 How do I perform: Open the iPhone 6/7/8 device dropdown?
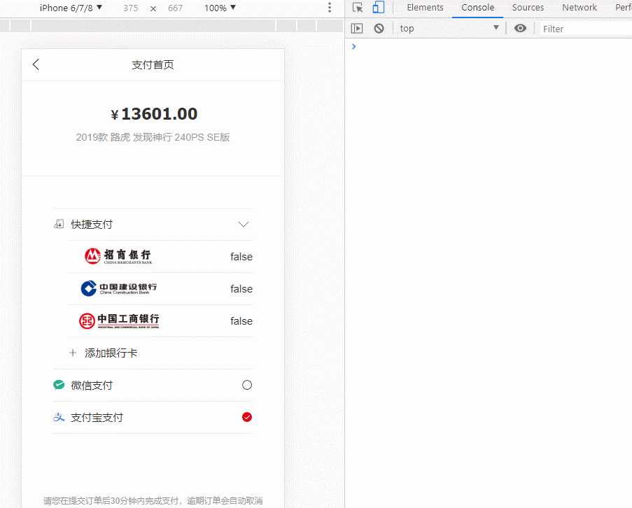(71, 8)
